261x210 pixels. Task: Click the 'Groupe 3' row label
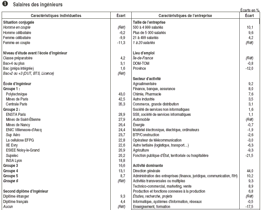point(10,166)
